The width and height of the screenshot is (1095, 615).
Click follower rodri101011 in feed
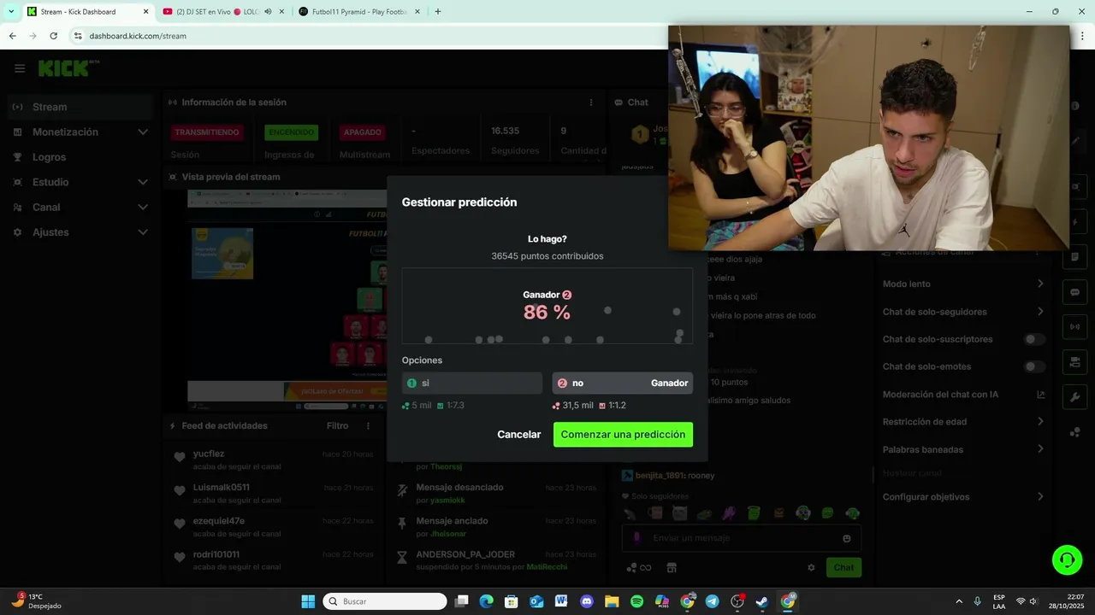tap(216, 553)
